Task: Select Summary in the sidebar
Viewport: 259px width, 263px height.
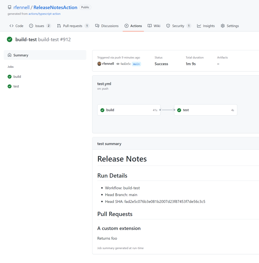Action: pyautogui.click(x=45, y=55)
